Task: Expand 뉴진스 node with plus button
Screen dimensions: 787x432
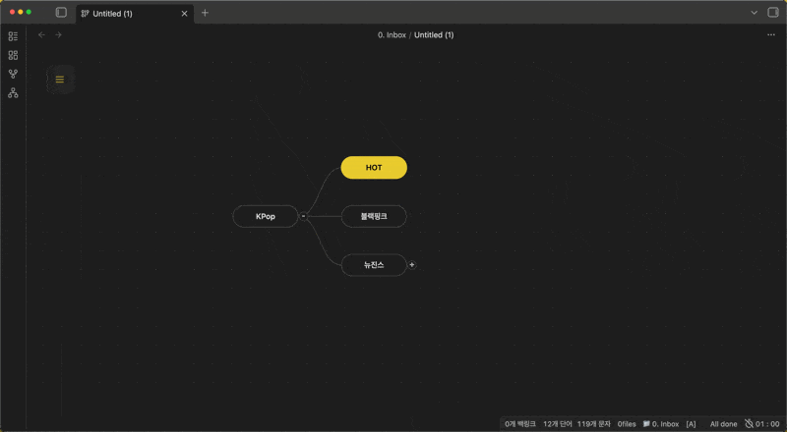Action: tap(411, 265)
